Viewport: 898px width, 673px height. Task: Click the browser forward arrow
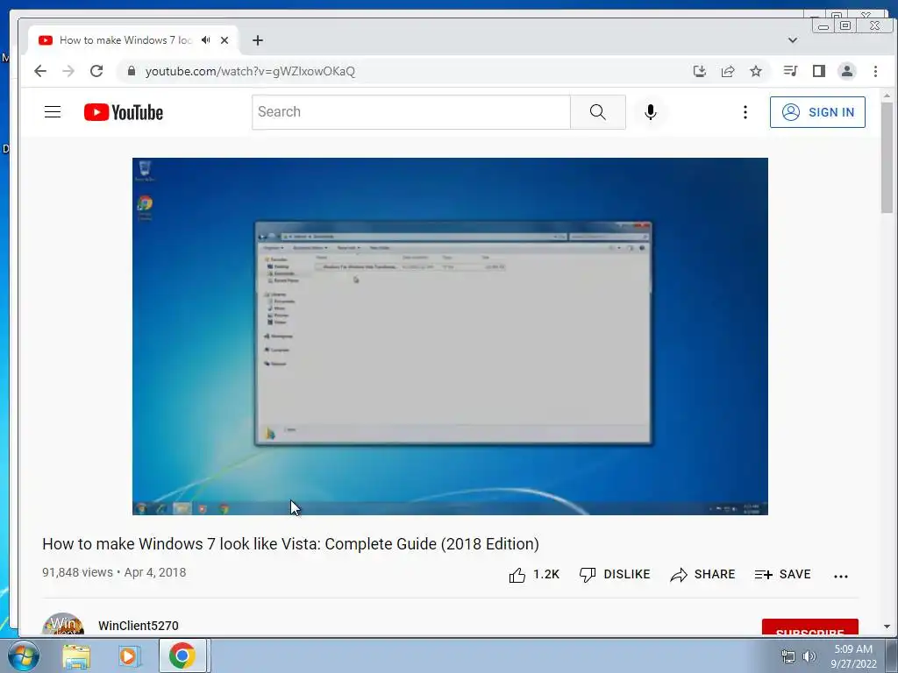[x=68, y=71]
